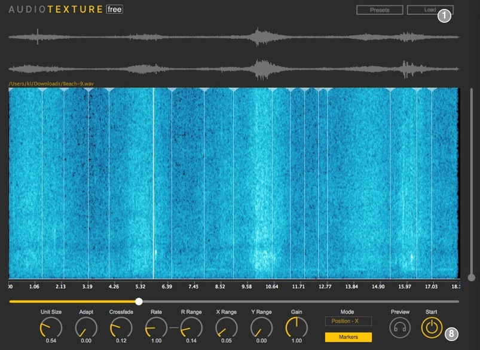Click the Load button
Screen dimensions: 480x350
tap(432, 10)
